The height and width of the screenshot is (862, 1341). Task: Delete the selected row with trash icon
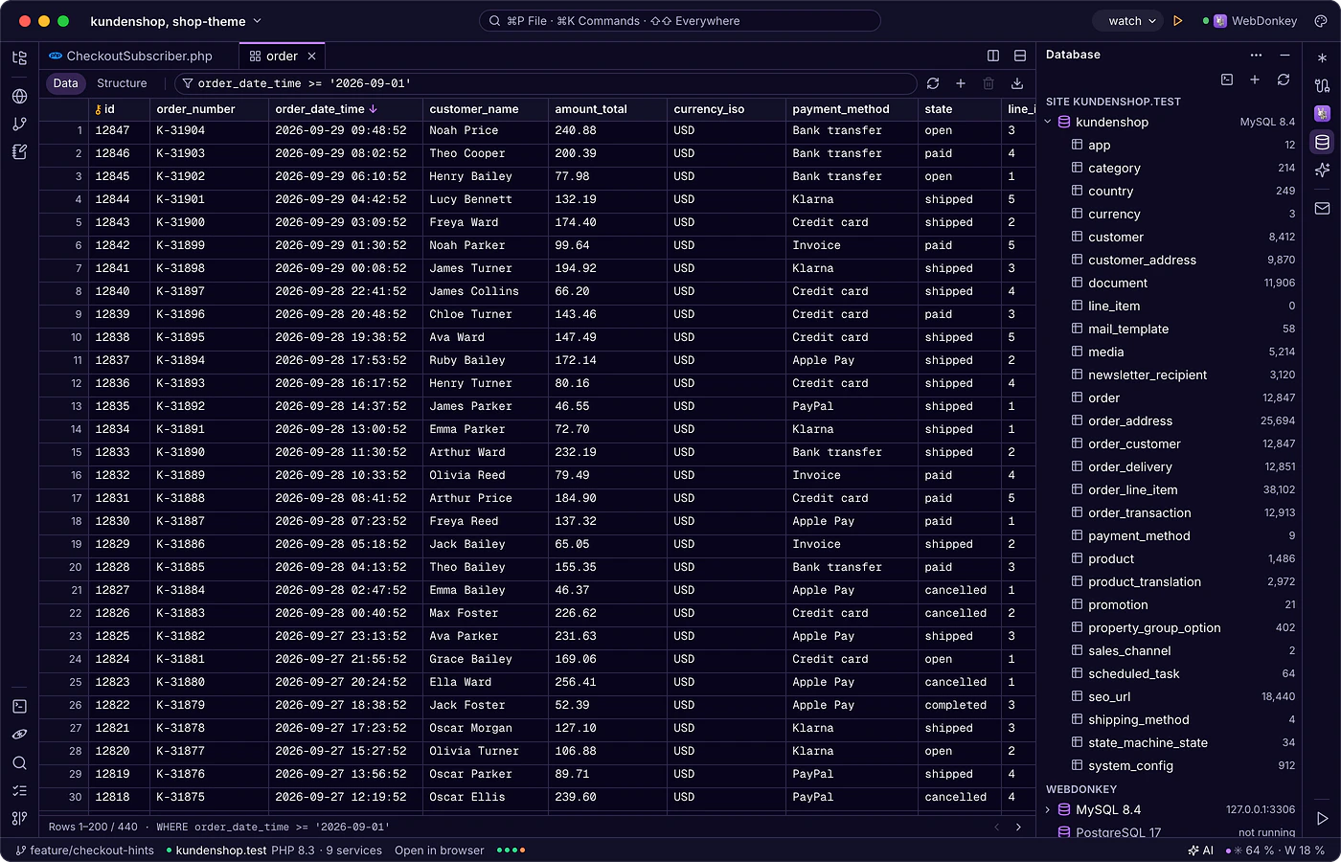tap(989, 83)
